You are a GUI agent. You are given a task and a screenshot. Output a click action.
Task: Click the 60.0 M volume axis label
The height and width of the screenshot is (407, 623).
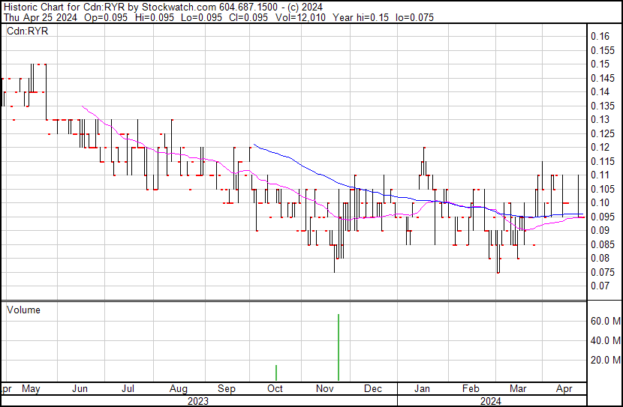[606, 321]
